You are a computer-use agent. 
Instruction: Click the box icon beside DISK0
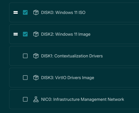(36, 12)
